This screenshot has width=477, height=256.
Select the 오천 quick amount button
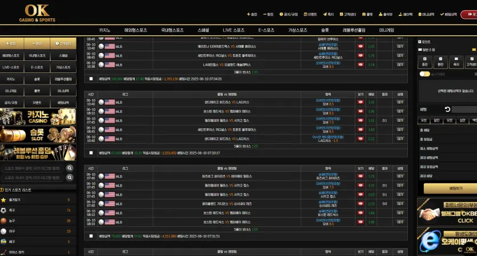click(424, 120)
